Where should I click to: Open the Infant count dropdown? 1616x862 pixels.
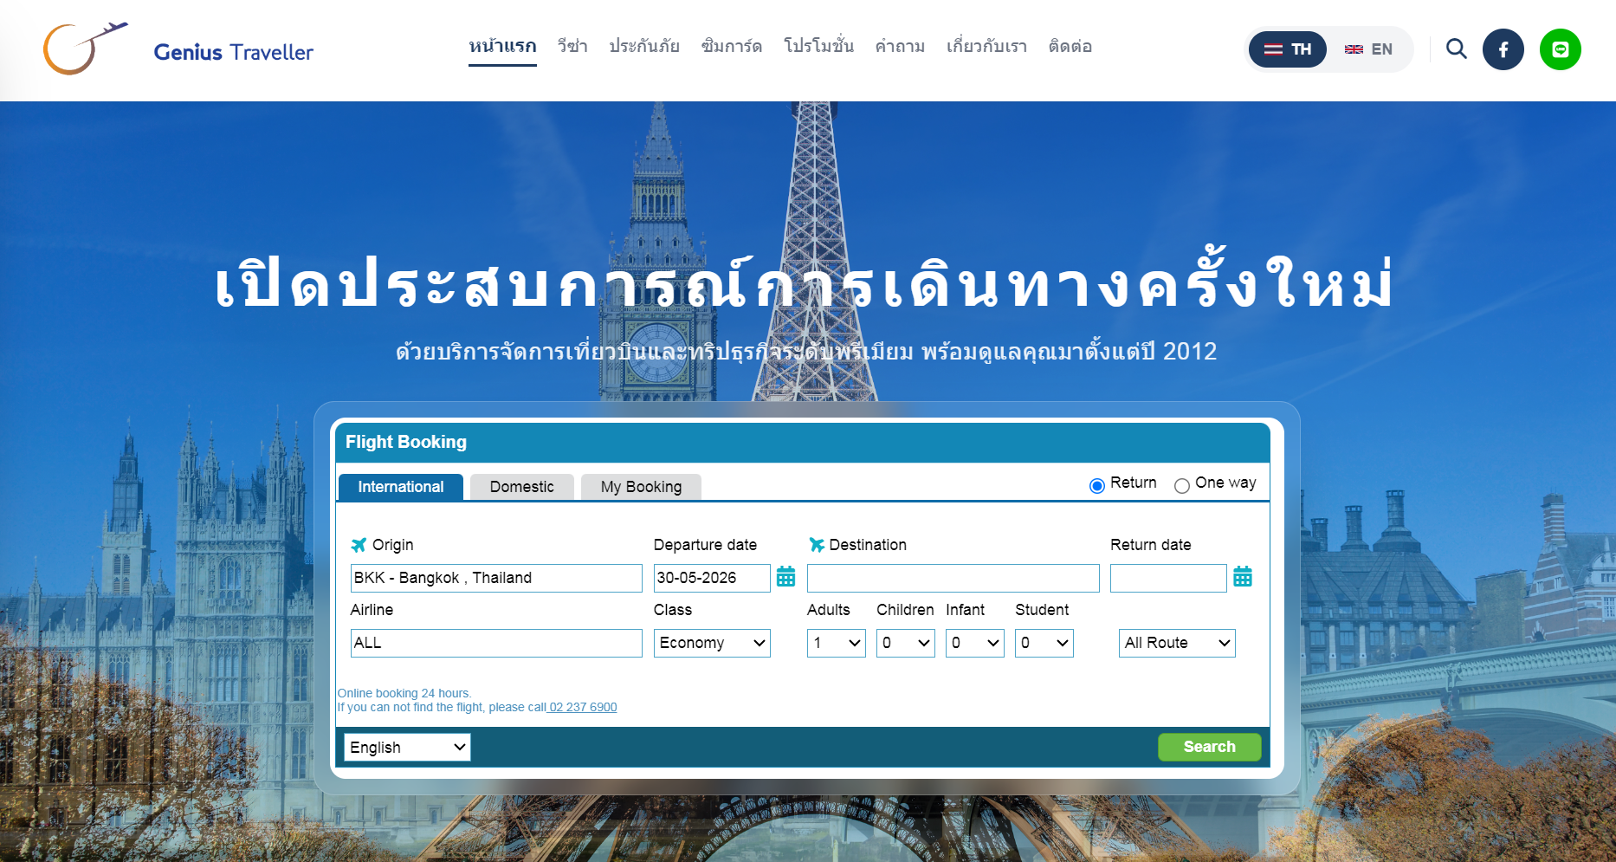(x=975, y=643)
